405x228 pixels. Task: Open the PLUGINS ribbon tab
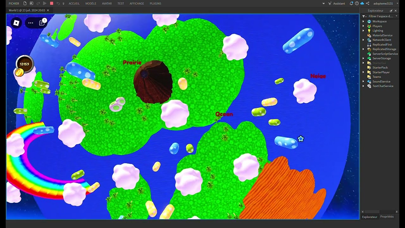tap(155, 3)
